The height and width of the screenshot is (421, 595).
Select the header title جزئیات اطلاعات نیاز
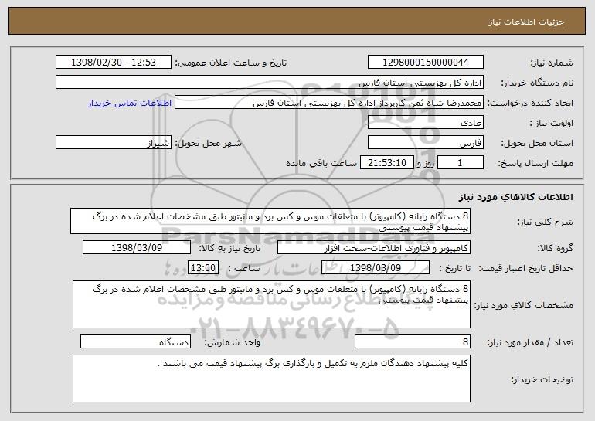click(x=526, y=22)
